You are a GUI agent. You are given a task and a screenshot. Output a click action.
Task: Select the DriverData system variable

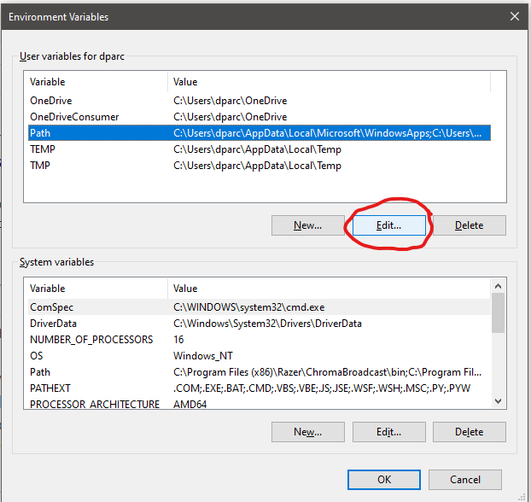point(55,324)
